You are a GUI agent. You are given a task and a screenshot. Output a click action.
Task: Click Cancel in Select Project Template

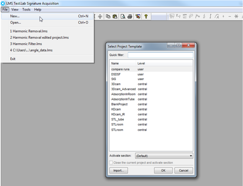[184, 171]
